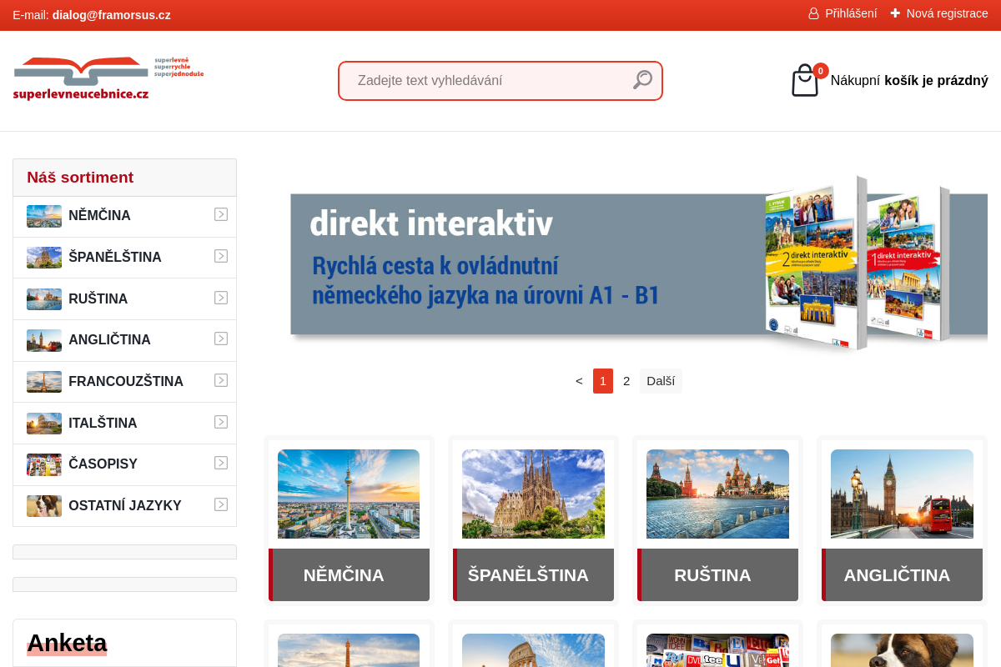Click the Sagrada Familia icon beside ŠPANĚLŠTINA
This screenshot has height=667, width=1001.
43,257
